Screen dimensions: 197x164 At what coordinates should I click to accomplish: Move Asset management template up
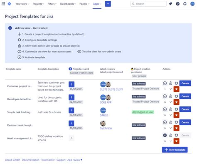coord(165,141)
